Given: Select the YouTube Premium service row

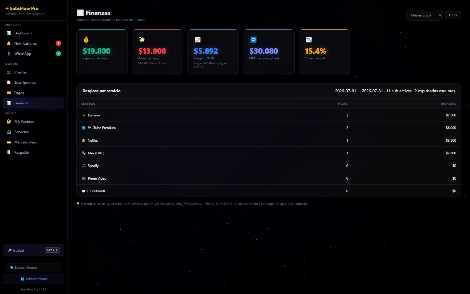Looking at the screenshot, I should [x=268, y=128].
